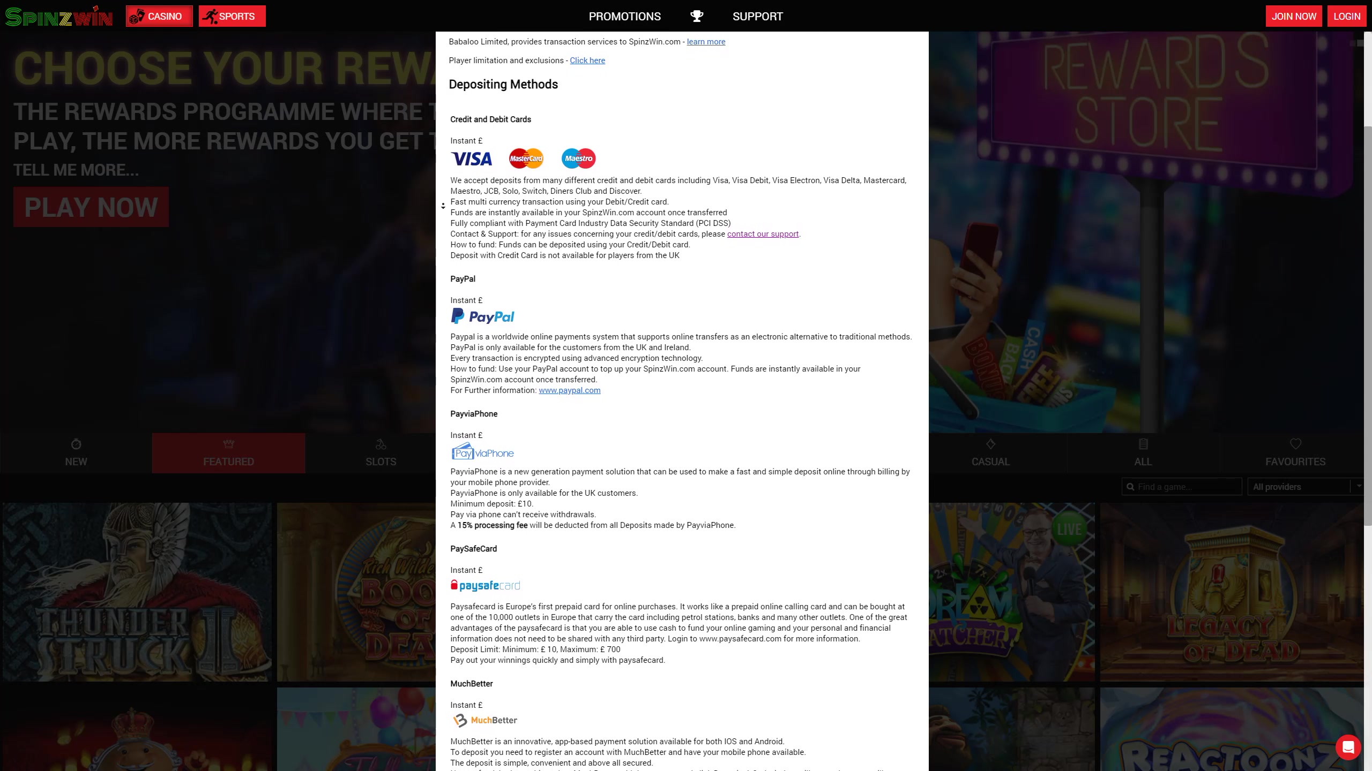Click the Join Now button
The height and width of the screenshot is (771, 1372).
pyautogui.click(x=1294, y=16)
